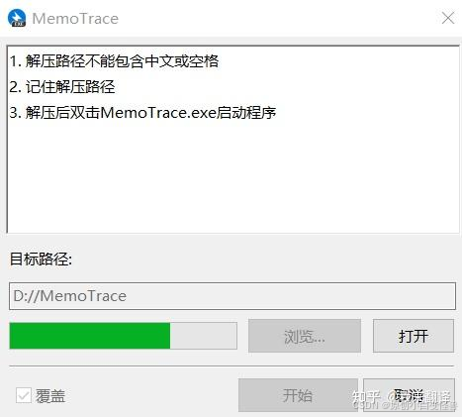This screenshot has width=462, height=417.
Task: Click the horizontal separator line above buttons
Action: click(x=231, y=366)
